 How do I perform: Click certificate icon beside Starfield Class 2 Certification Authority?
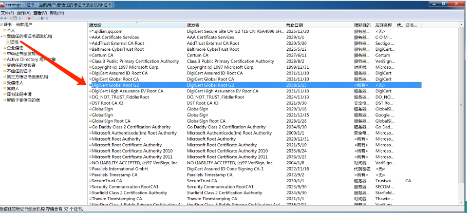[x=90, y=192]
